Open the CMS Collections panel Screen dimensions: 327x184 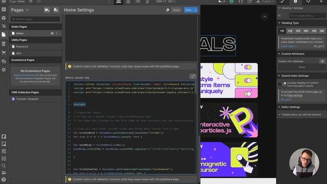point(4,44)
